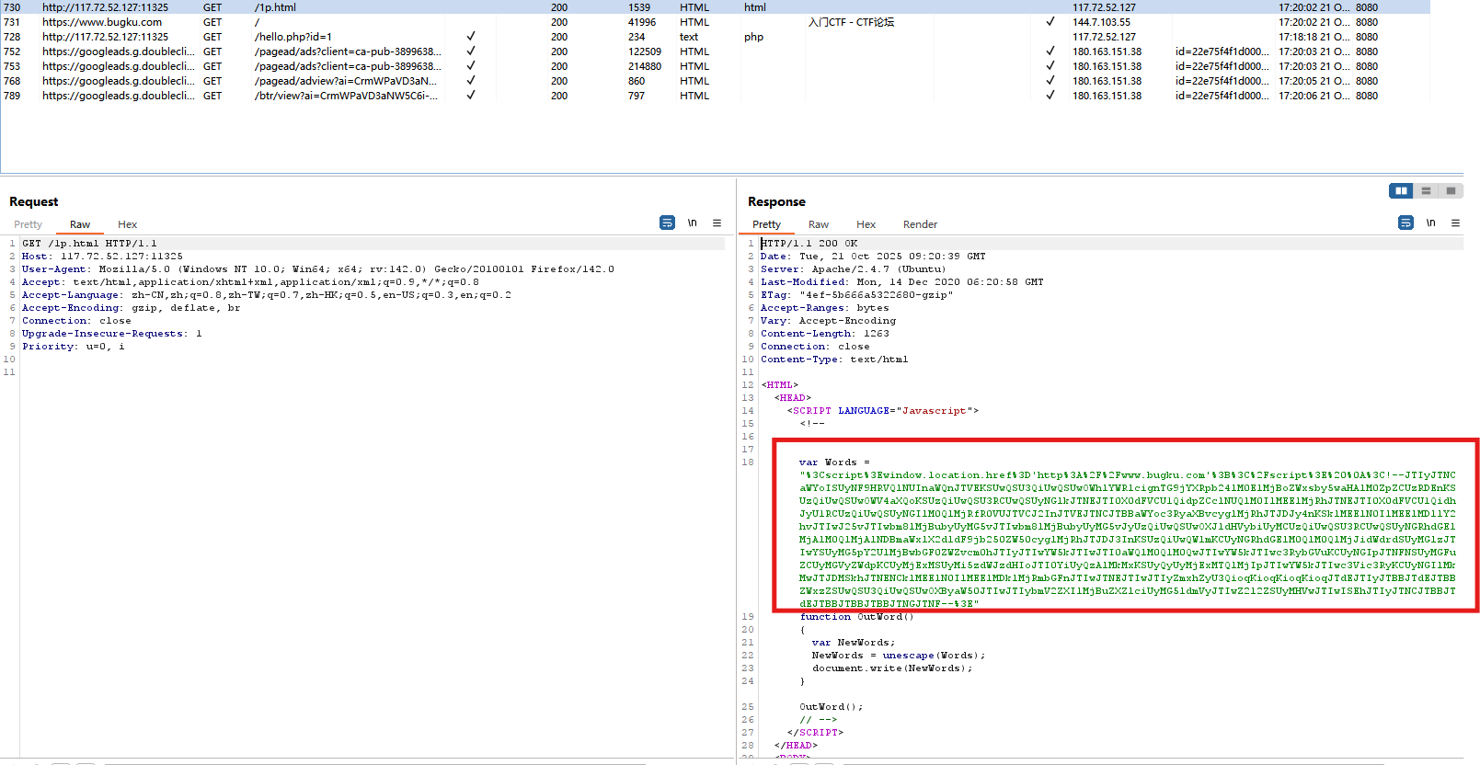
Task: Select the side-by-side layout icon
Action: click(x=1401, y=190)
